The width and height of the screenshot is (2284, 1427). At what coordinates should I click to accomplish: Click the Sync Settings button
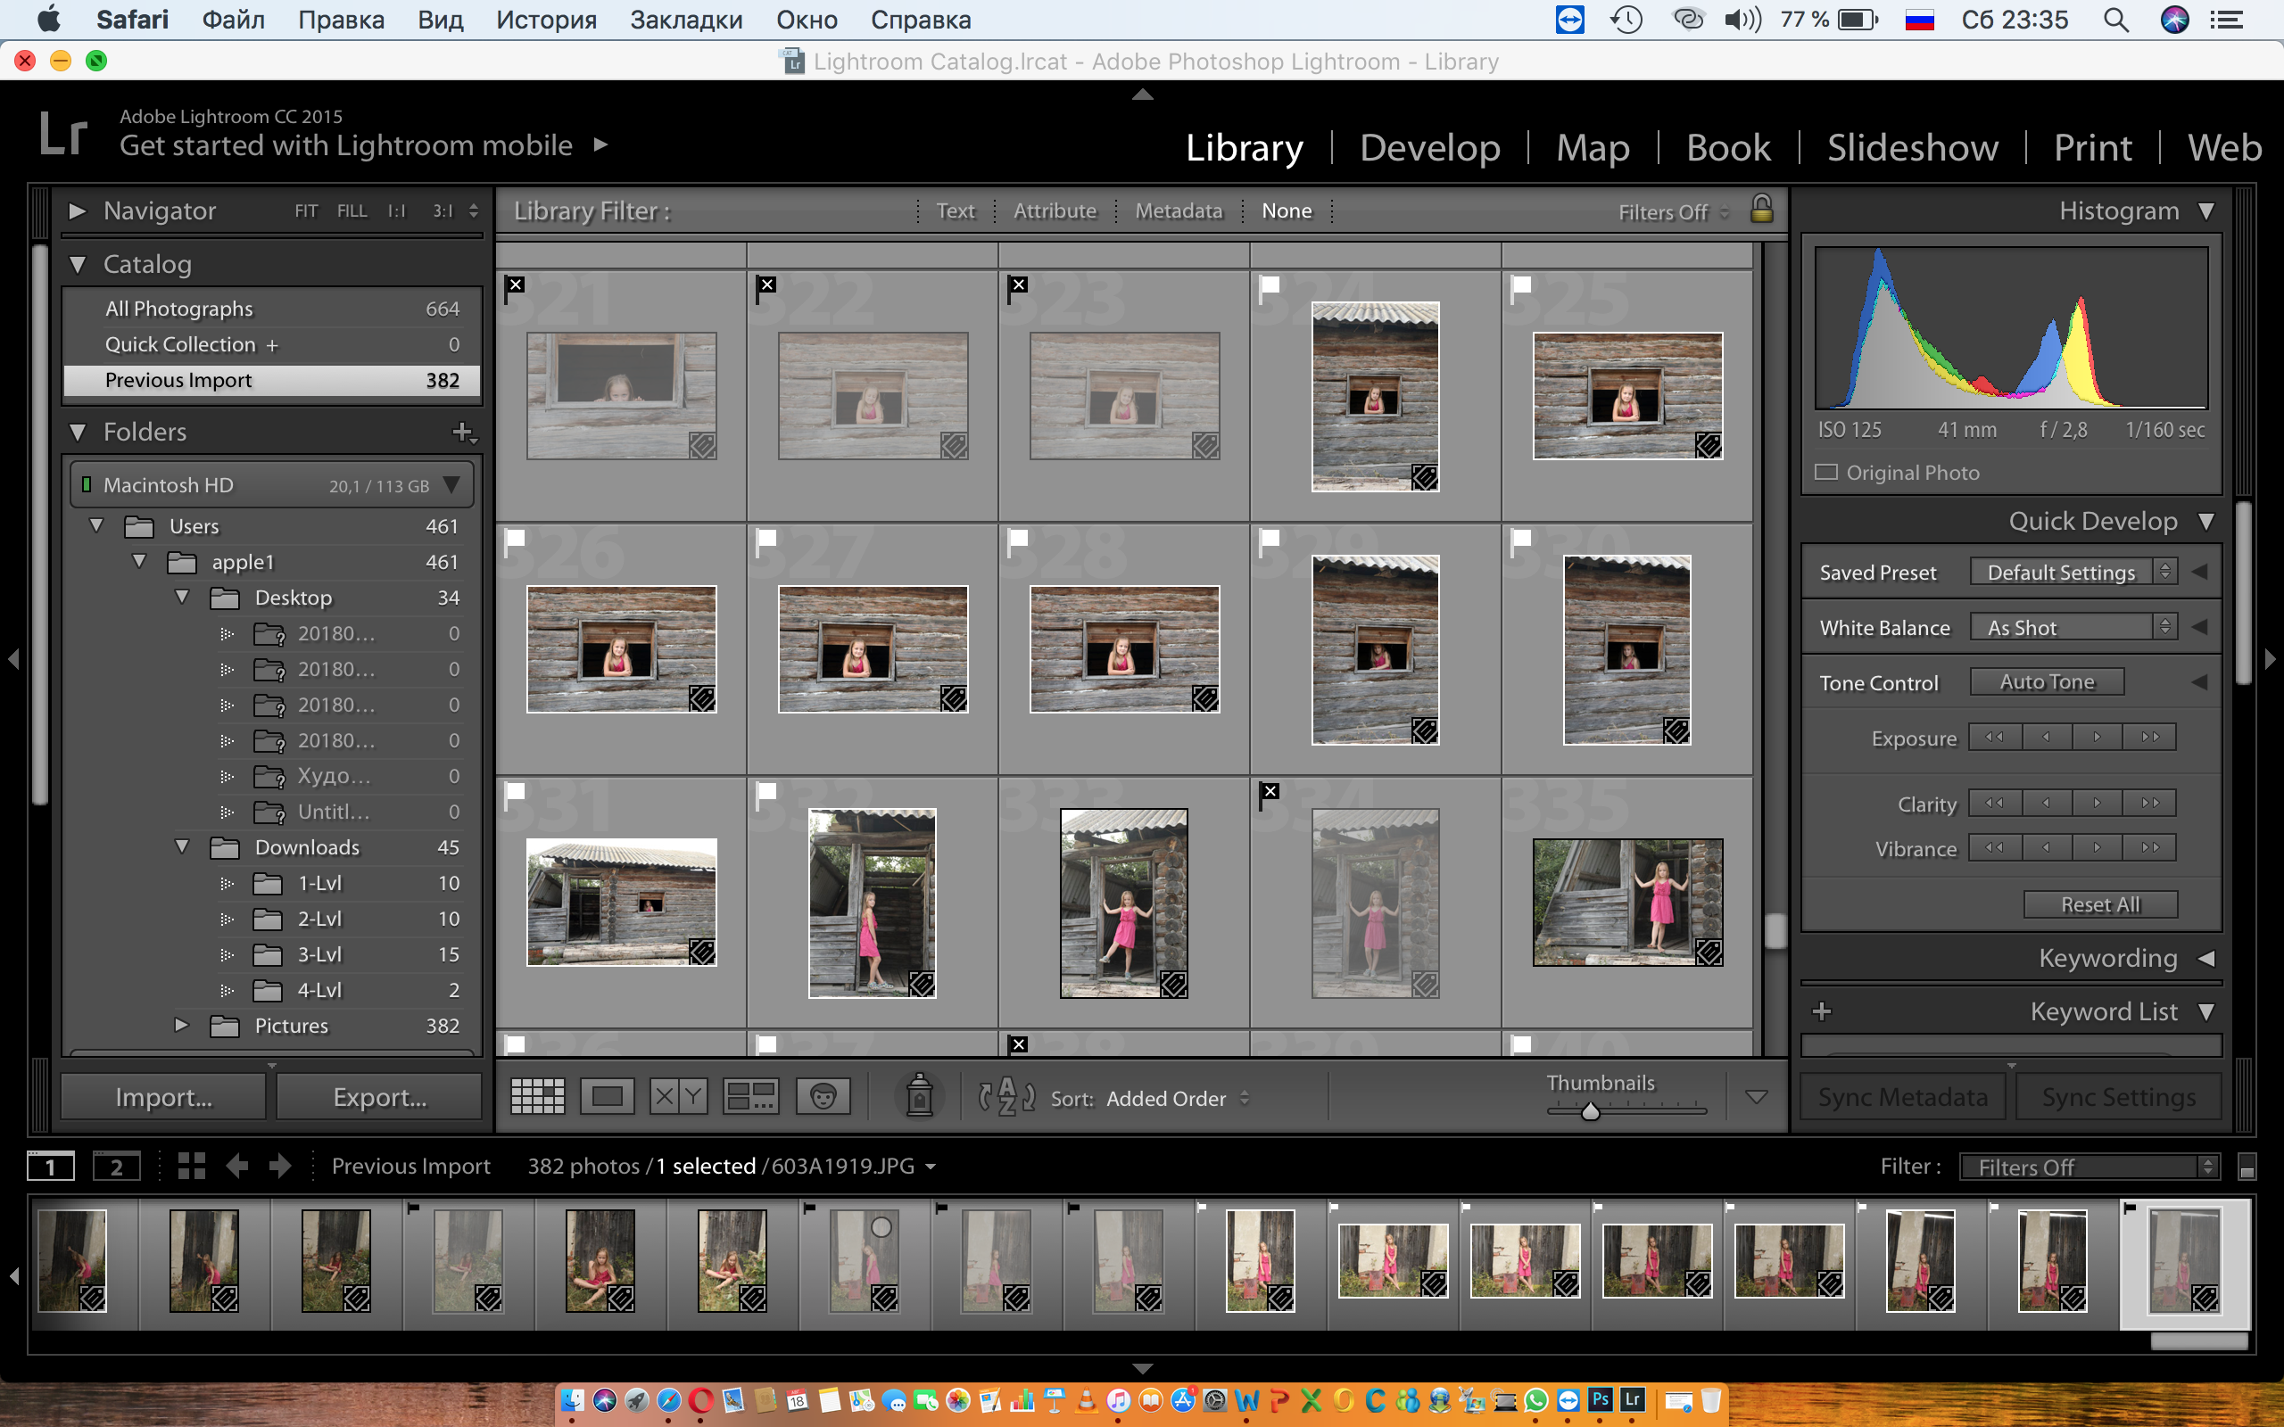tap(2118, 1097)
